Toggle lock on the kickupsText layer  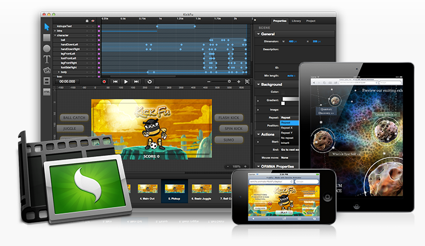pos(87,26)
